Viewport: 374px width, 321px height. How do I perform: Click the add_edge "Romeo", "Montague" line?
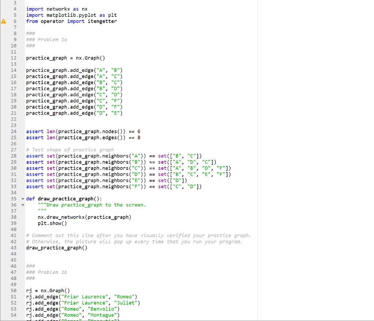[x=73, y=315]
